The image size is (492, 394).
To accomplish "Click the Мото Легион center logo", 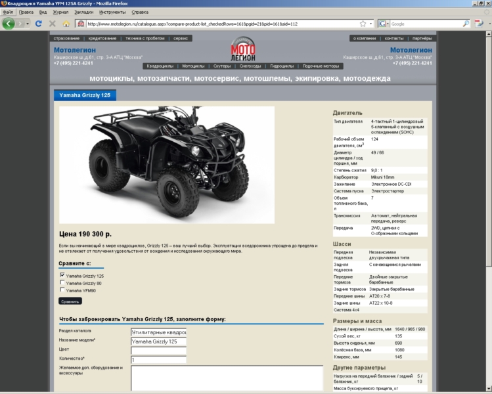I will coord(243,49).
